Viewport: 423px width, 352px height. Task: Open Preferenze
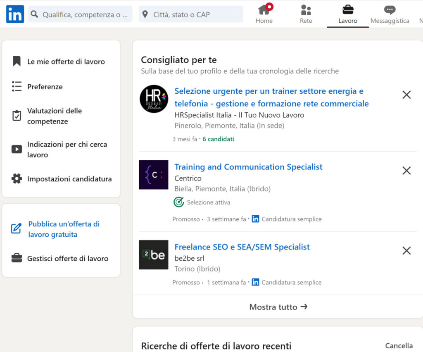tap(45, 87)
